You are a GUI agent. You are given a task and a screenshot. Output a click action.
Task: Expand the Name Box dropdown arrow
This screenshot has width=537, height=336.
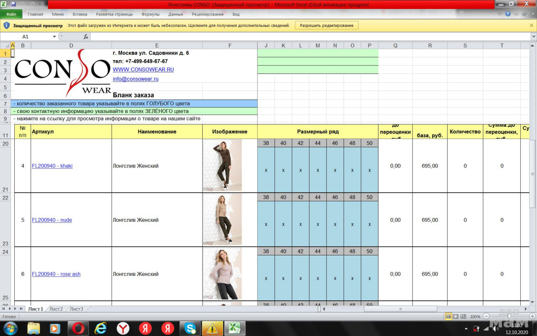[54, 37]
